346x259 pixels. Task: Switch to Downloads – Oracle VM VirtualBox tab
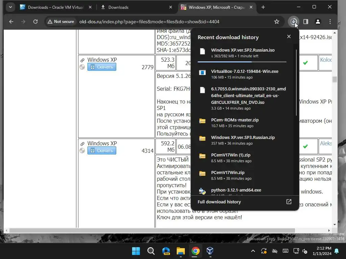tap(56, 7)
